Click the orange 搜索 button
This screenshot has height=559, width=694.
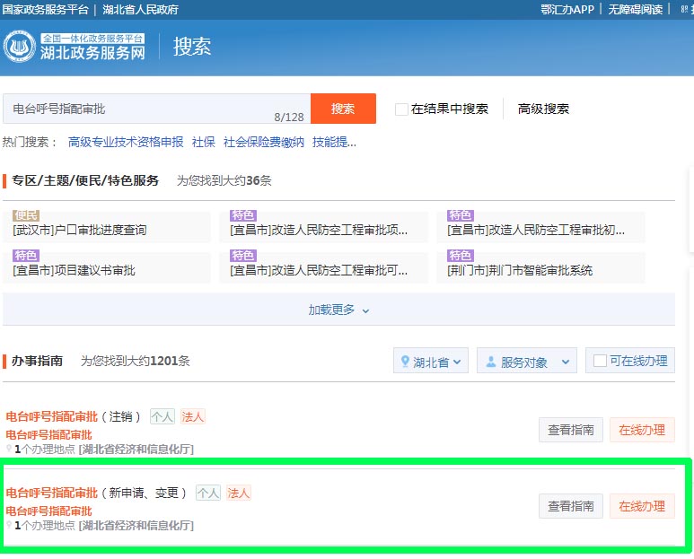click(343, 109)
